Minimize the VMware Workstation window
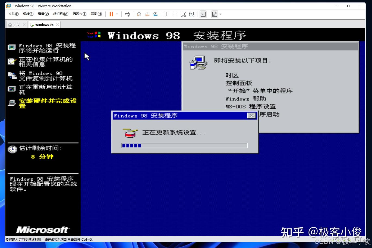Viewport: 372px width, 248px height. click(x=337, y=6)
